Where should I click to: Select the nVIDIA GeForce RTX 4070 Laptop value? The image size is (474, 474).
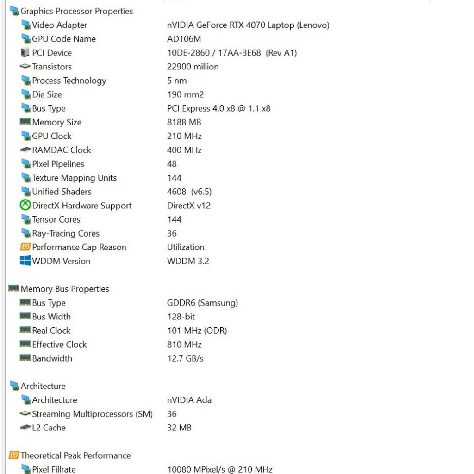point(248,25)
